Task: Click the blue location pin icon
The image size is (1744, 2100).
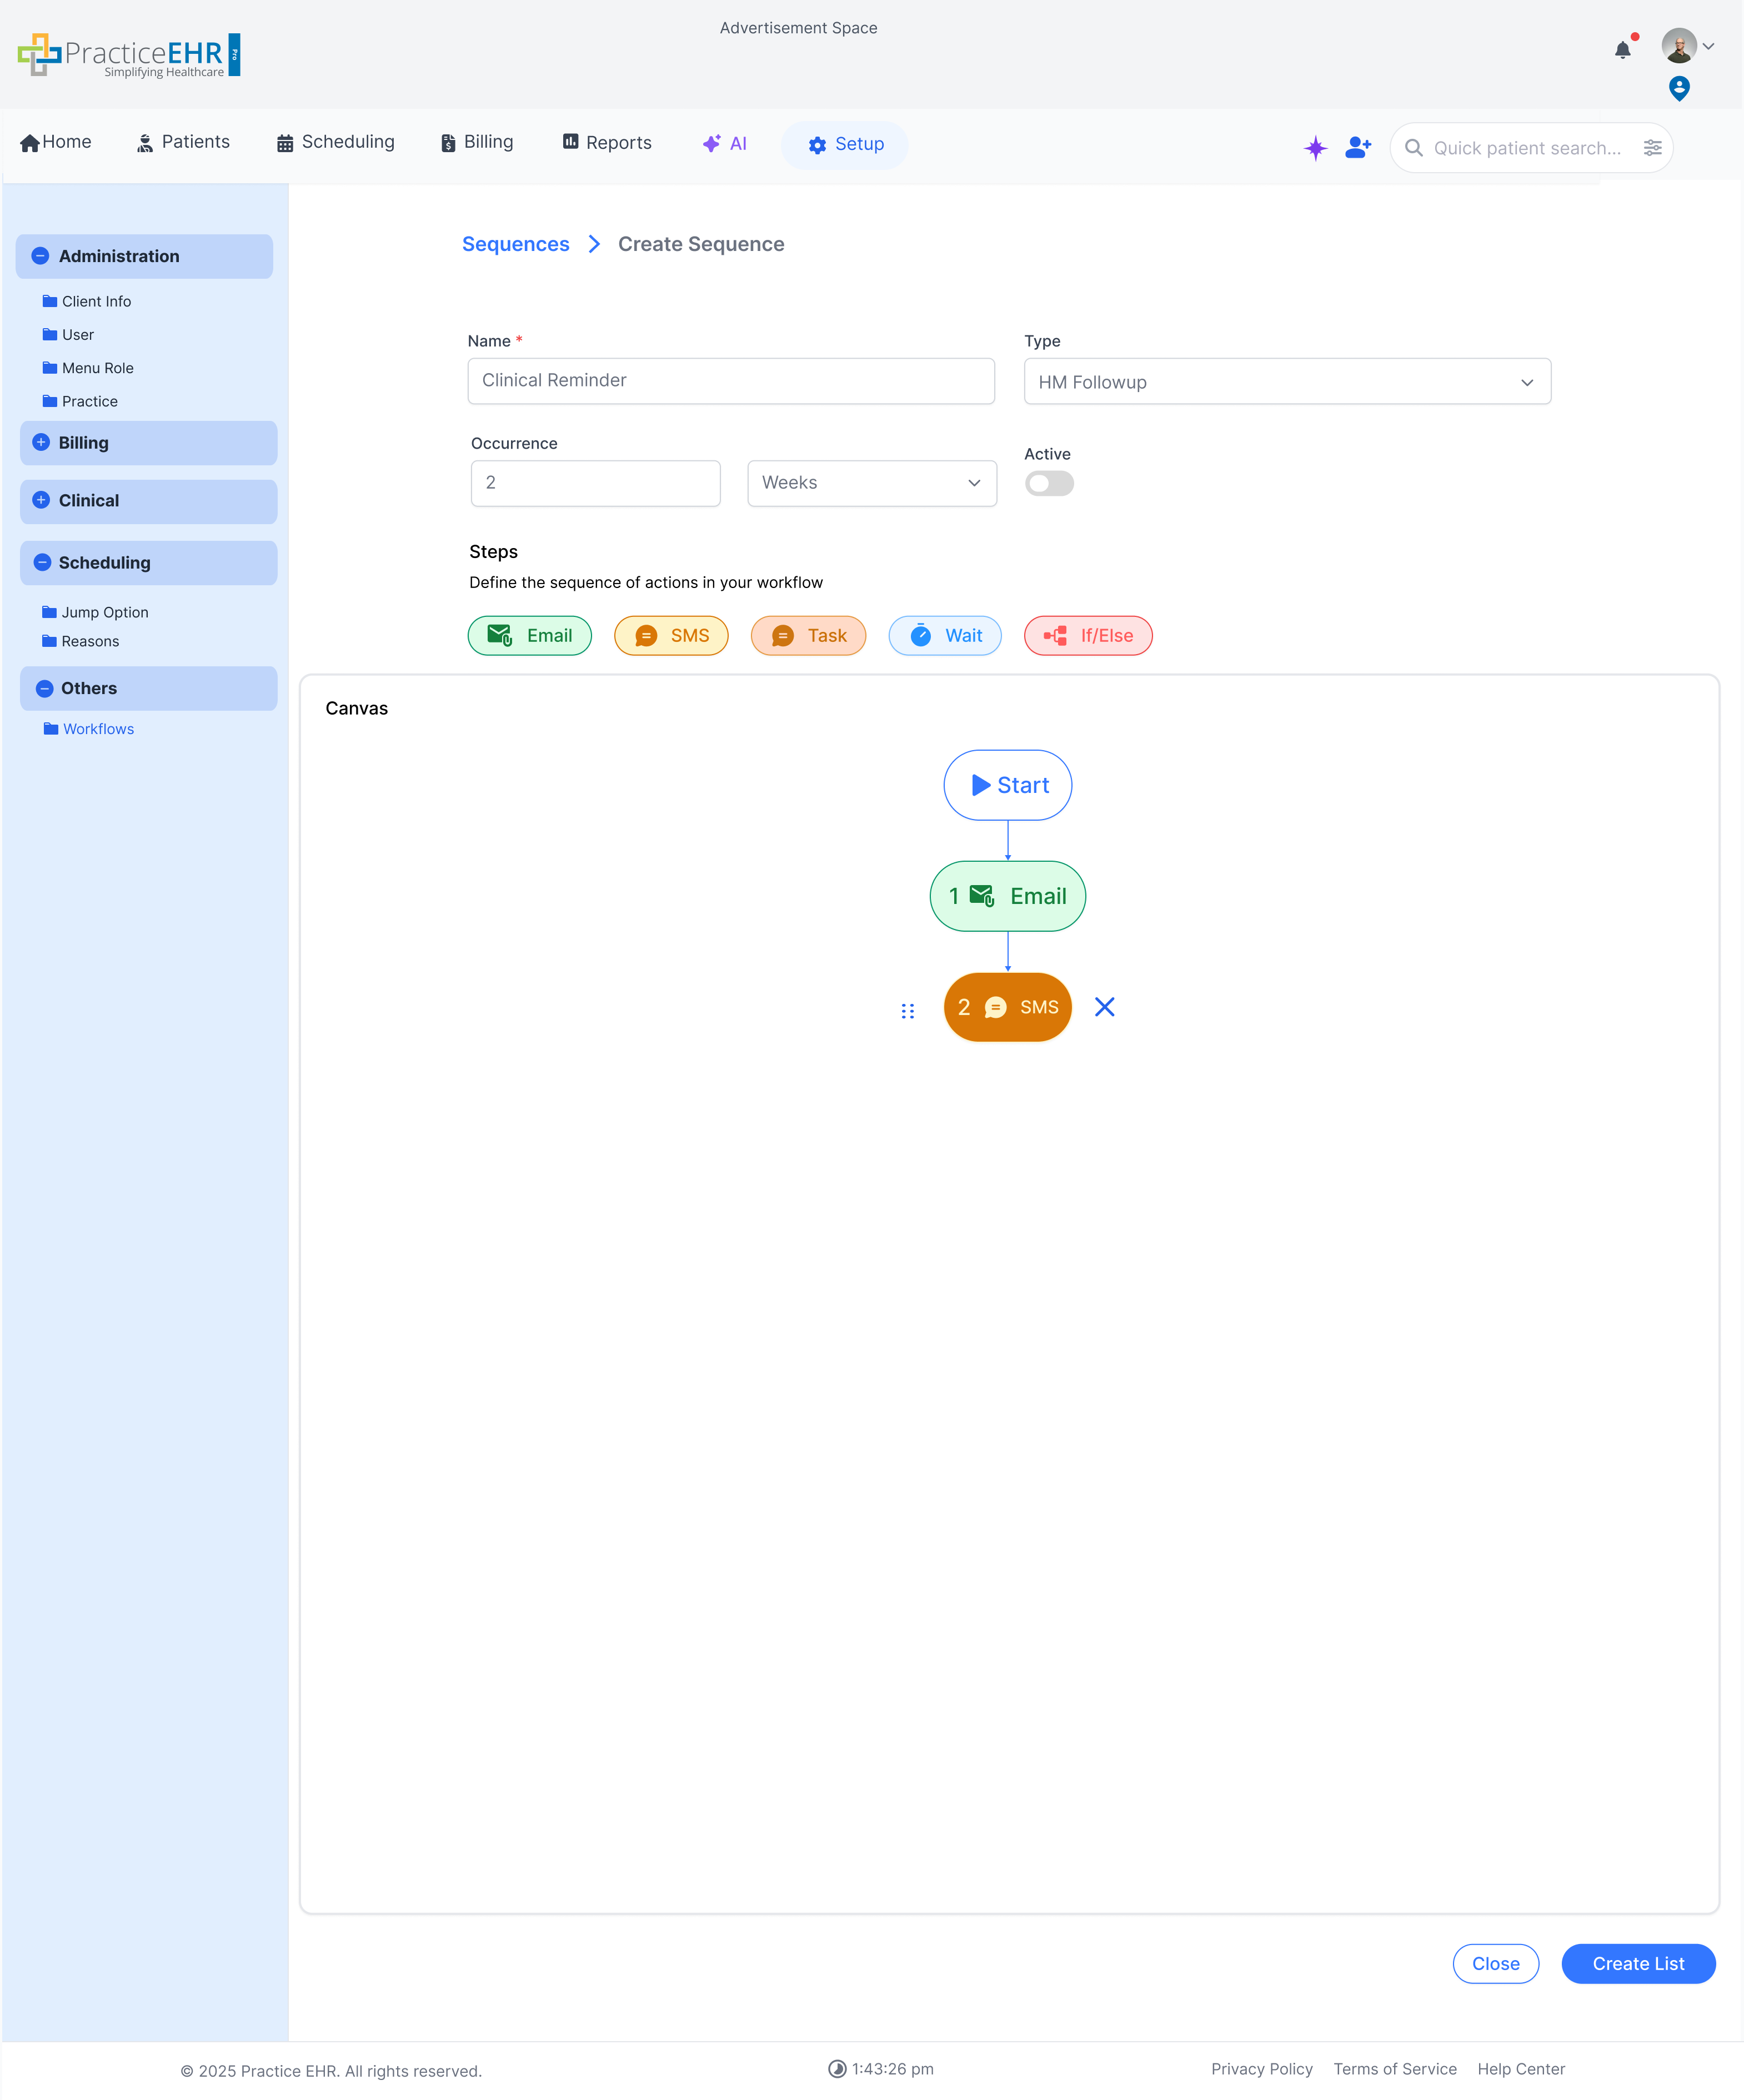Action: 1679,88
